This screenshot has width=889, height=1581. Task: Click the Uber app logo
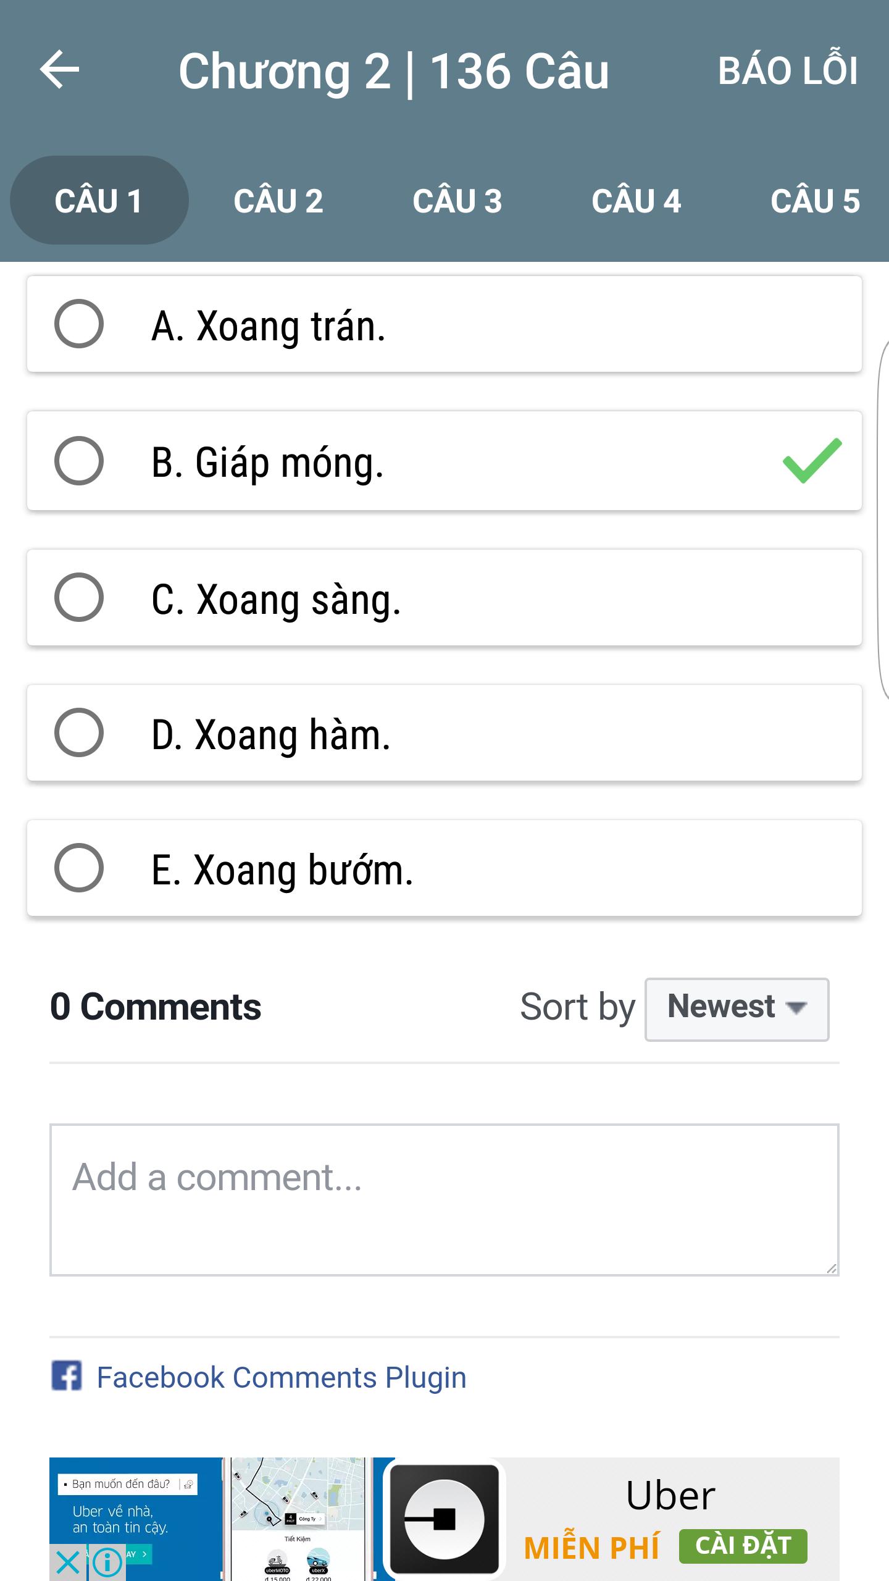coord(444,1518)
